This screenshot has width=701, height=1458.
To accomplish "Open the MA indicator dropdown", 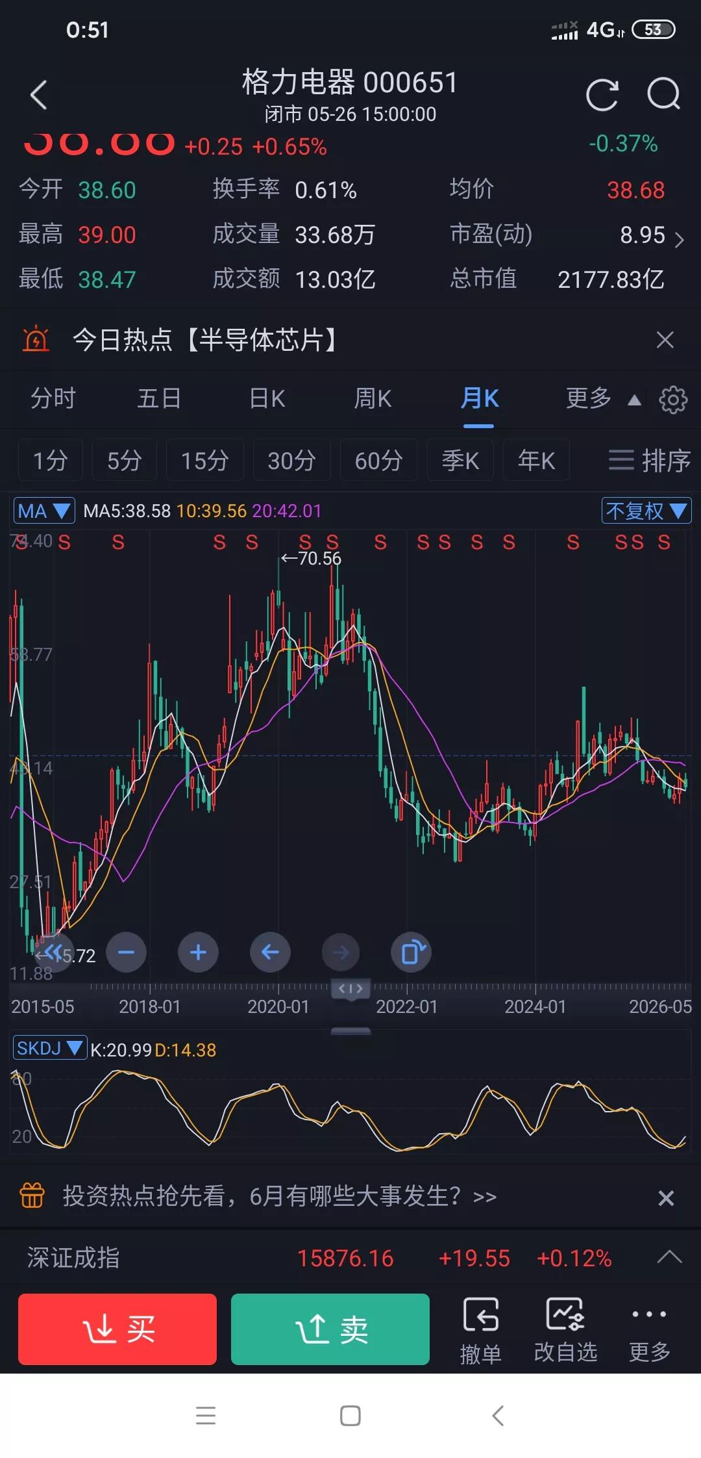I will [x=44, y=511].
